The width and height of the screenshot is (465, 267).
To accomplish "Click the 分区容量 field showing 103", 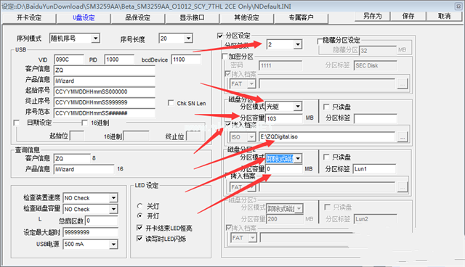I will pos(284,119).
